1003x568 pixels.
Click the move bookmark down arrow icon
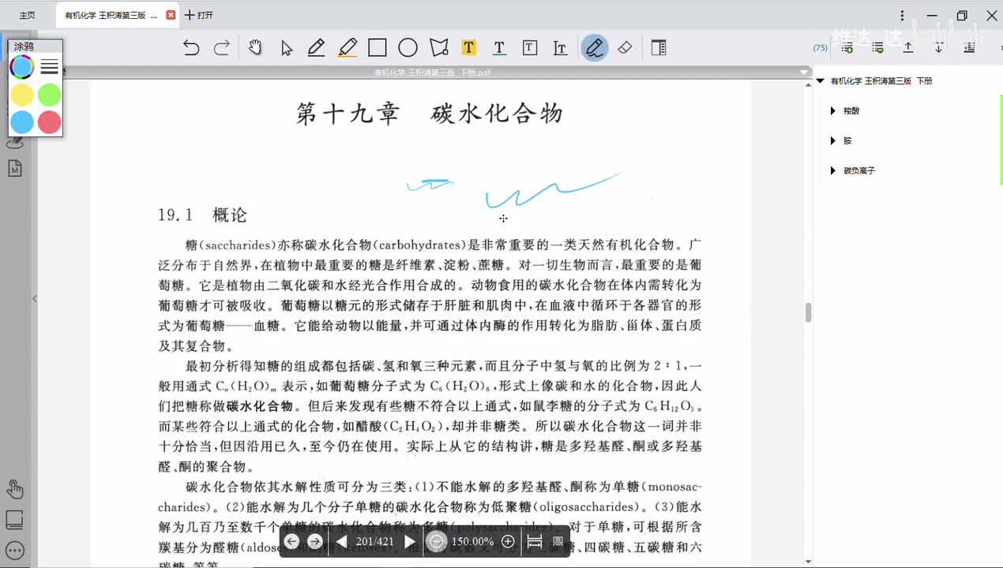[939, 48]
